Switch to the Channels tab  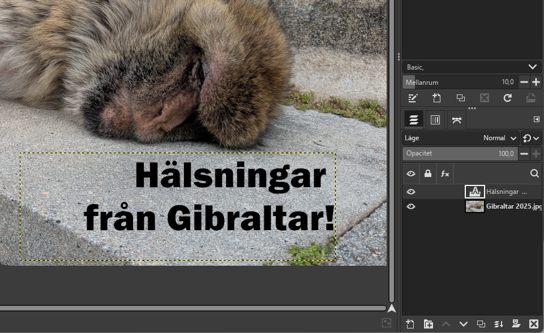pos(435,119)
